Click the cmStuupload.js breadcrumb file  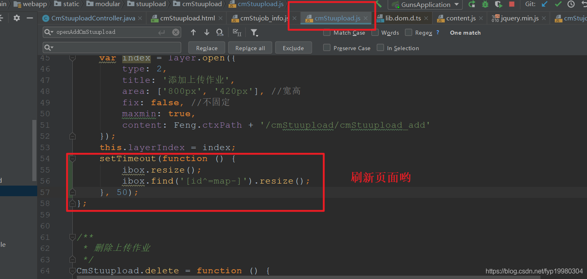point(255,4)
